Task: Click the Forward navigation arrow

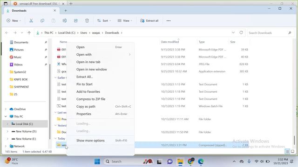Action: click(x=15, y=33)
